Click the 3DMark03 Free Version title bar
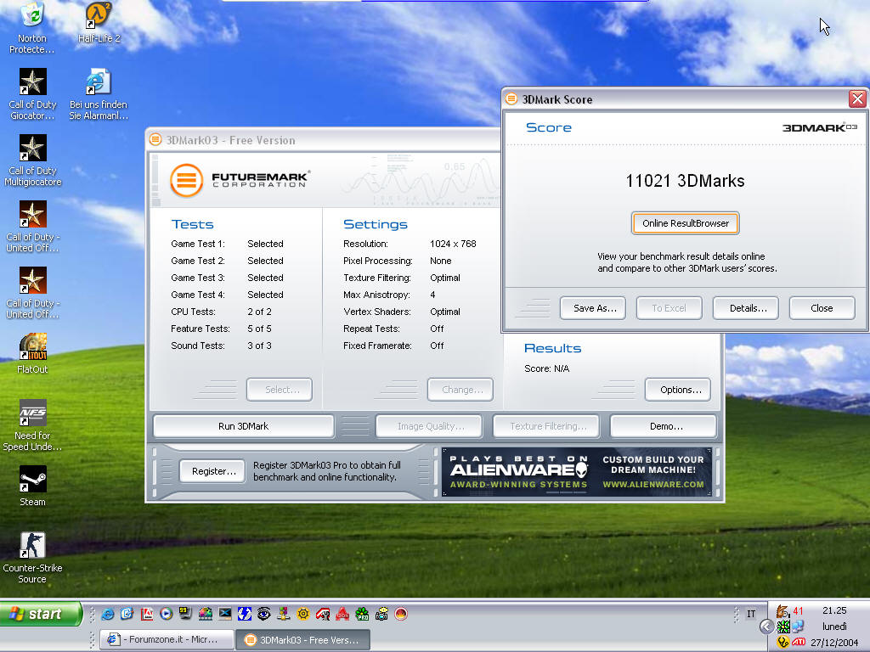The width and height of the screenshot is (870, 652). click(x=322, y=140)
